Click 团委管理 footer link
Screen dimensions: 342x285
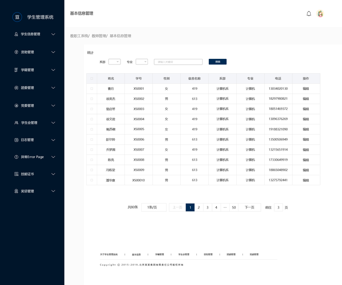coord(231,255)
